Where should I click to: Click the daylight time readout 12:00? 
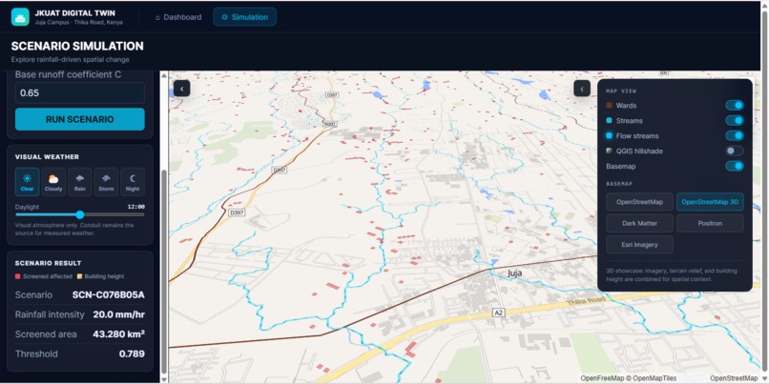point(135,207)
